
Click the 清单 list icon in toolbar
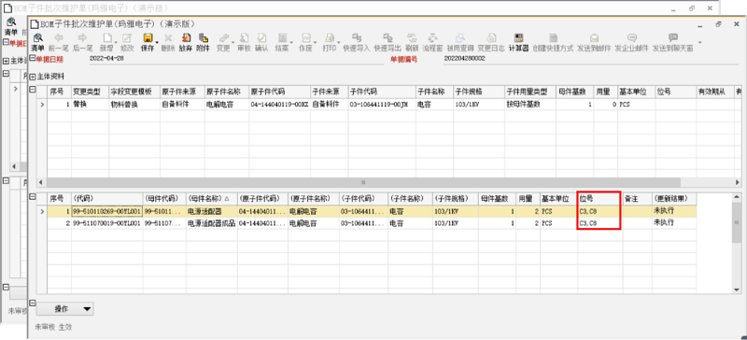tap(37, 42)
